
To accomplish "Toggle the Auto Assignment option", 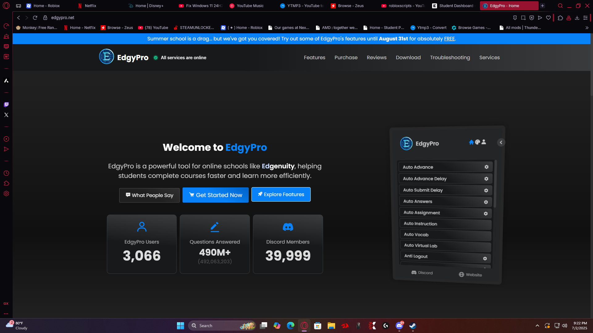I will point(445,213).
